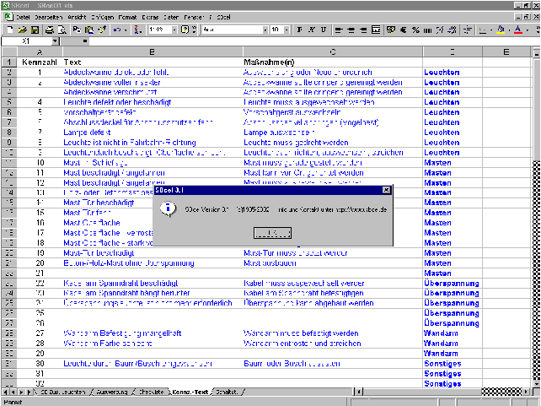
Task: Select the 'Maßnahme(n)' header cell
Action: [x=333, y=62]
